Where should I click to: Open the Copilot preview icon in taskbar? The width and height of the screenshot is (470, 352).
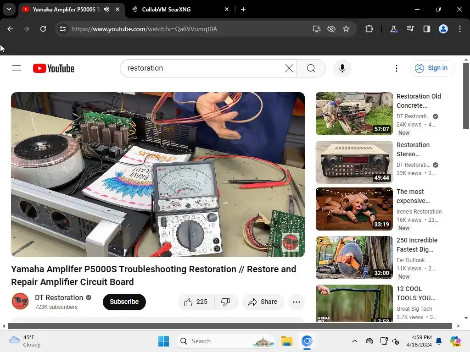pyautogui.click(x=455, y=341)
